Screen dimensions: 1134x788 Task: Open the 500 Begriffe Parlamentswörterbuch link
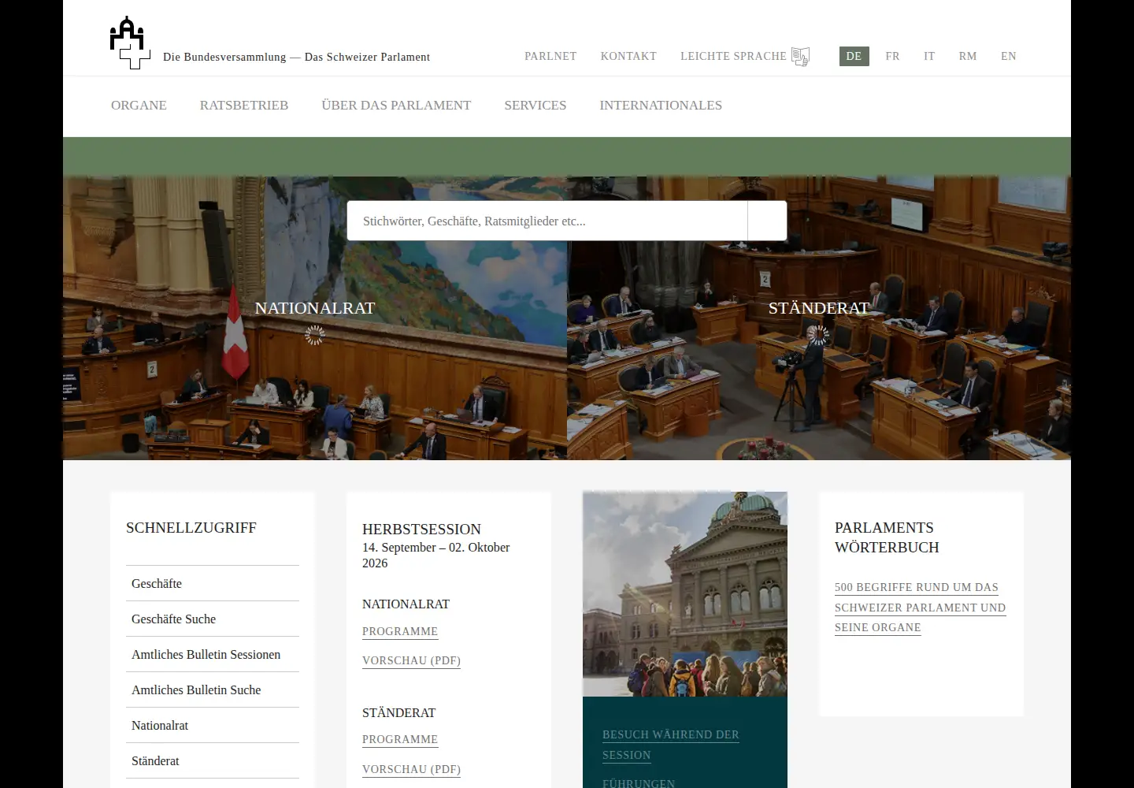point(920,608)
